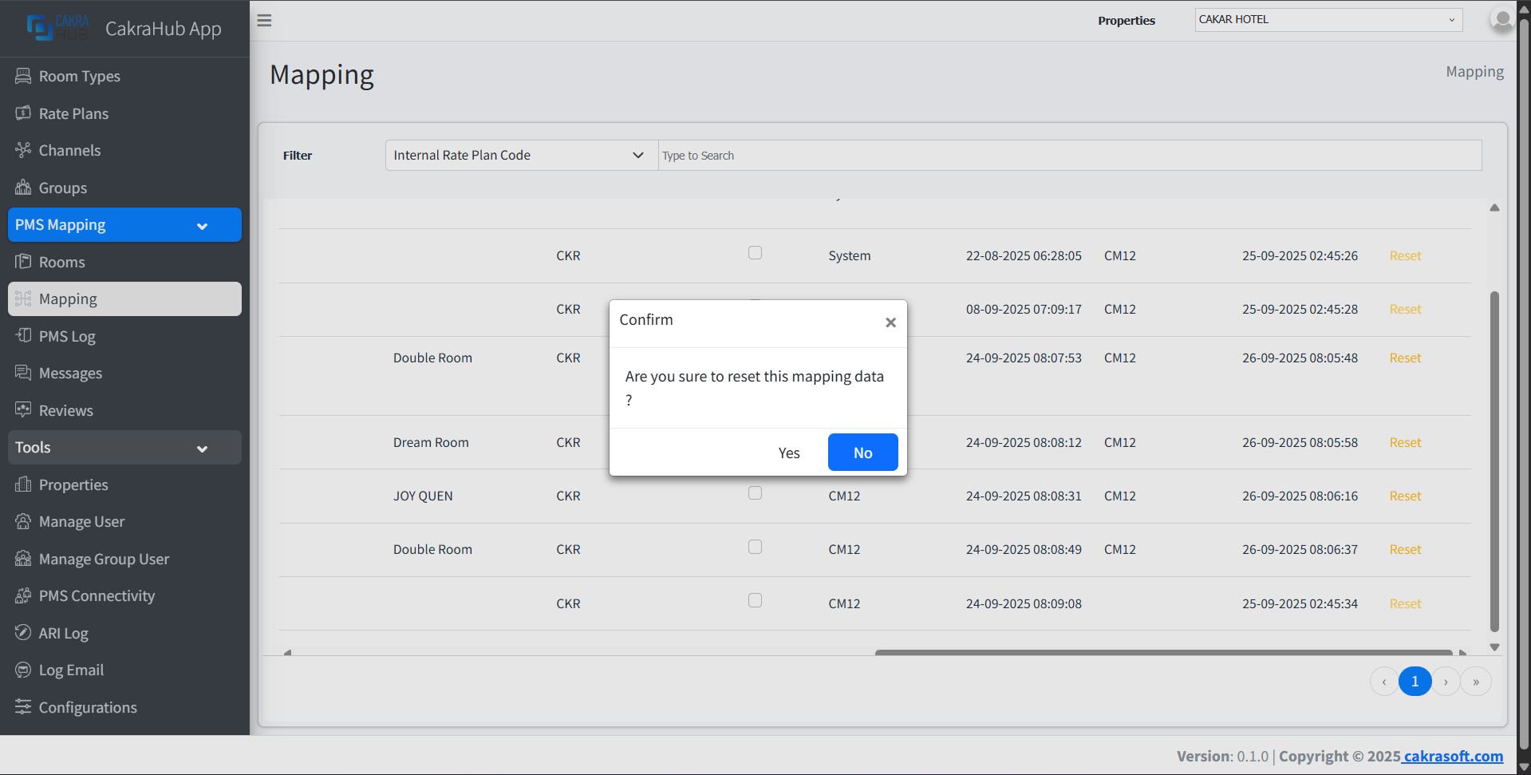Click the ARI Log icon
The height and width of the screenshot is (775, 1531).
(x=23, y=633)
